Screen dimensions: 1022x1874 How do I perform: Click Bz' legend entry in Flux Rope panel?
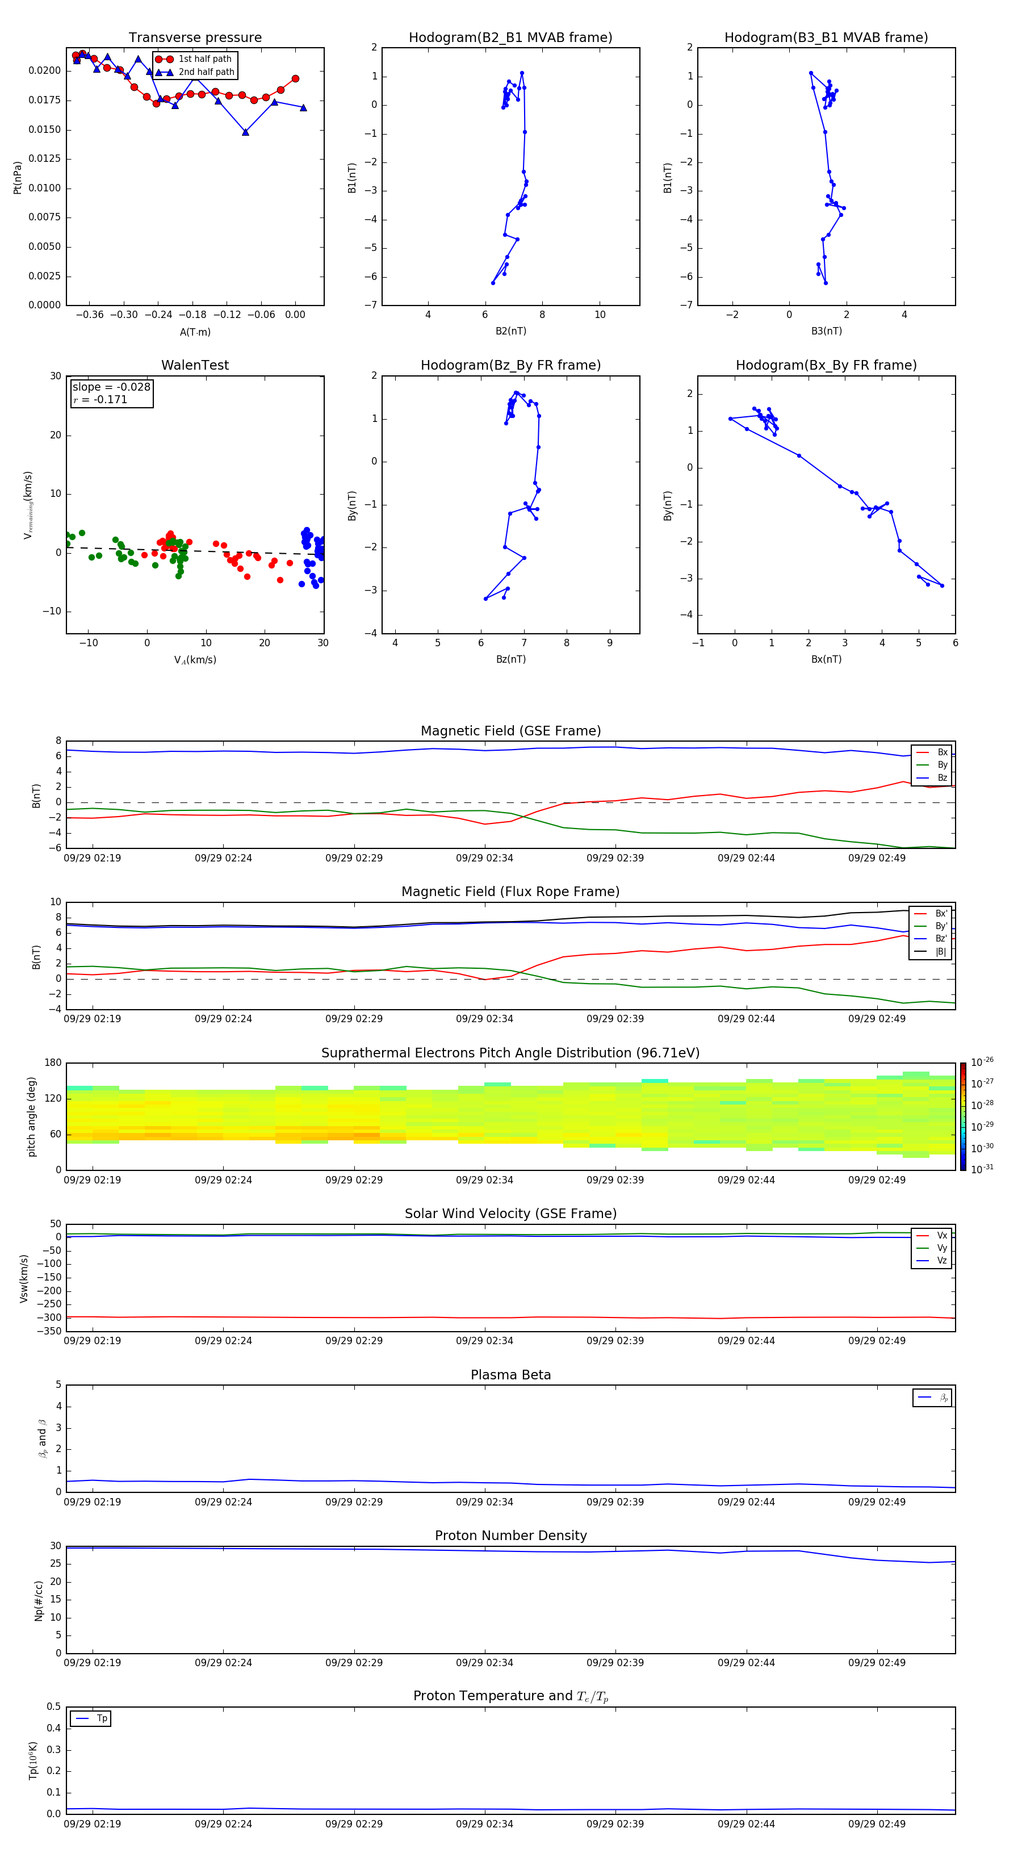click(931, 939)
